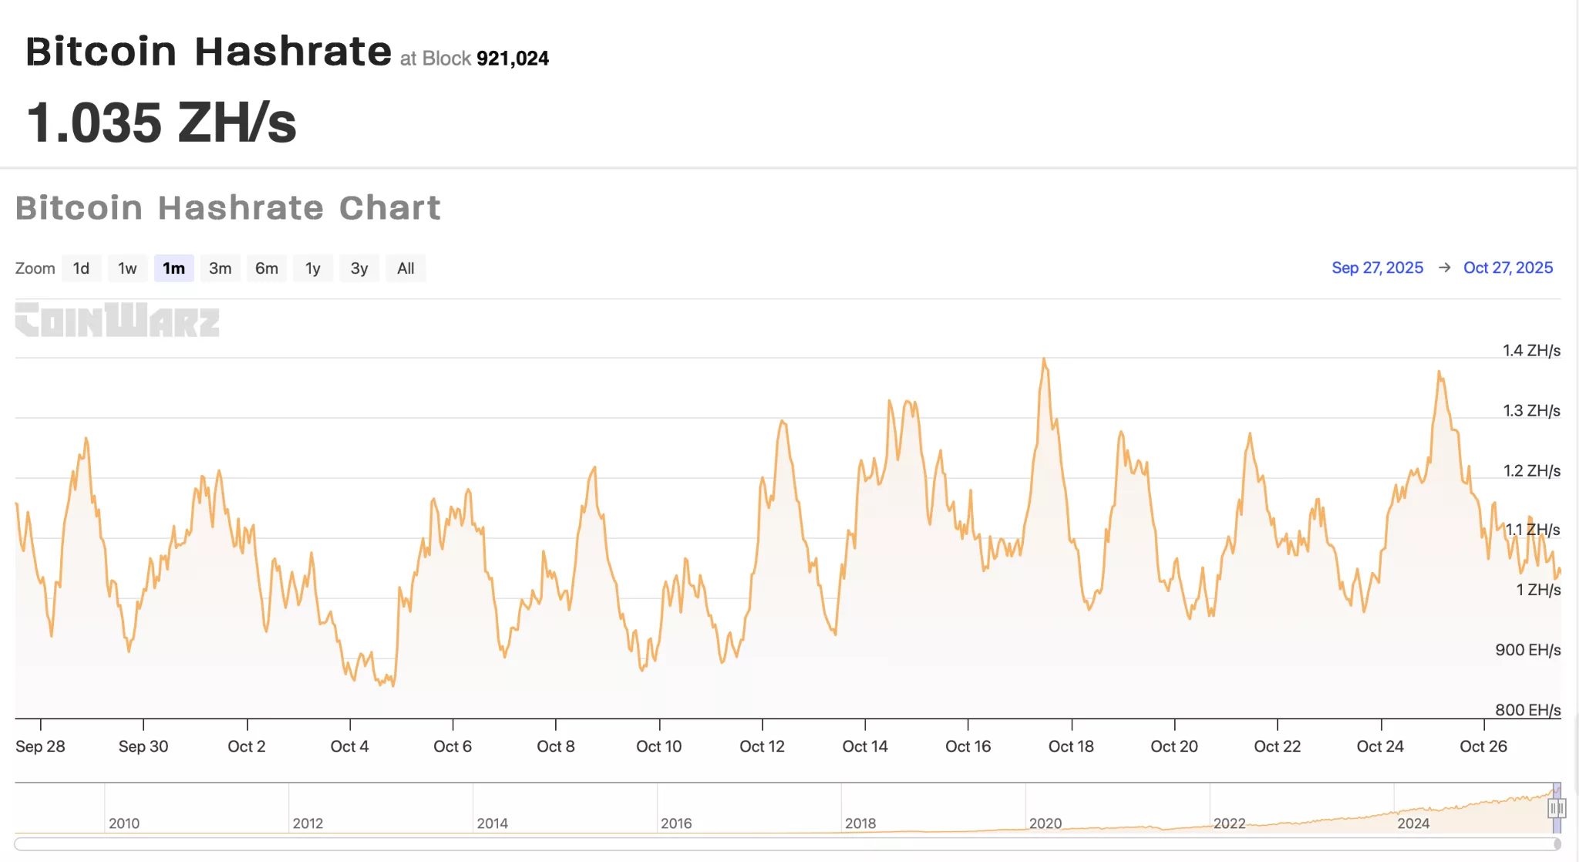The width and height of the screenshot is (1579, 862).
Task: Select the 1d zoom range
Action: tap(81, 268)
